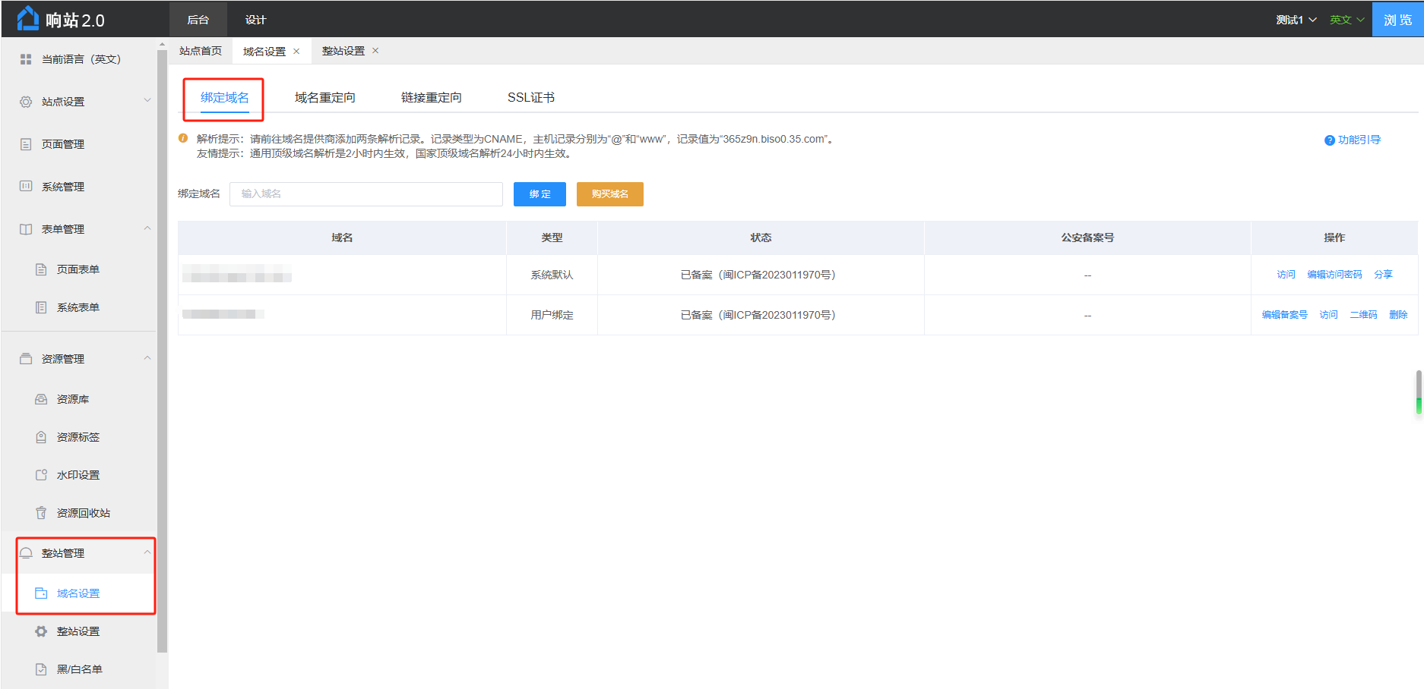The height and width of the screenshot is (689, 1424).
Task: Open the 测试1 account dropdown
Action: point(1296,20)
